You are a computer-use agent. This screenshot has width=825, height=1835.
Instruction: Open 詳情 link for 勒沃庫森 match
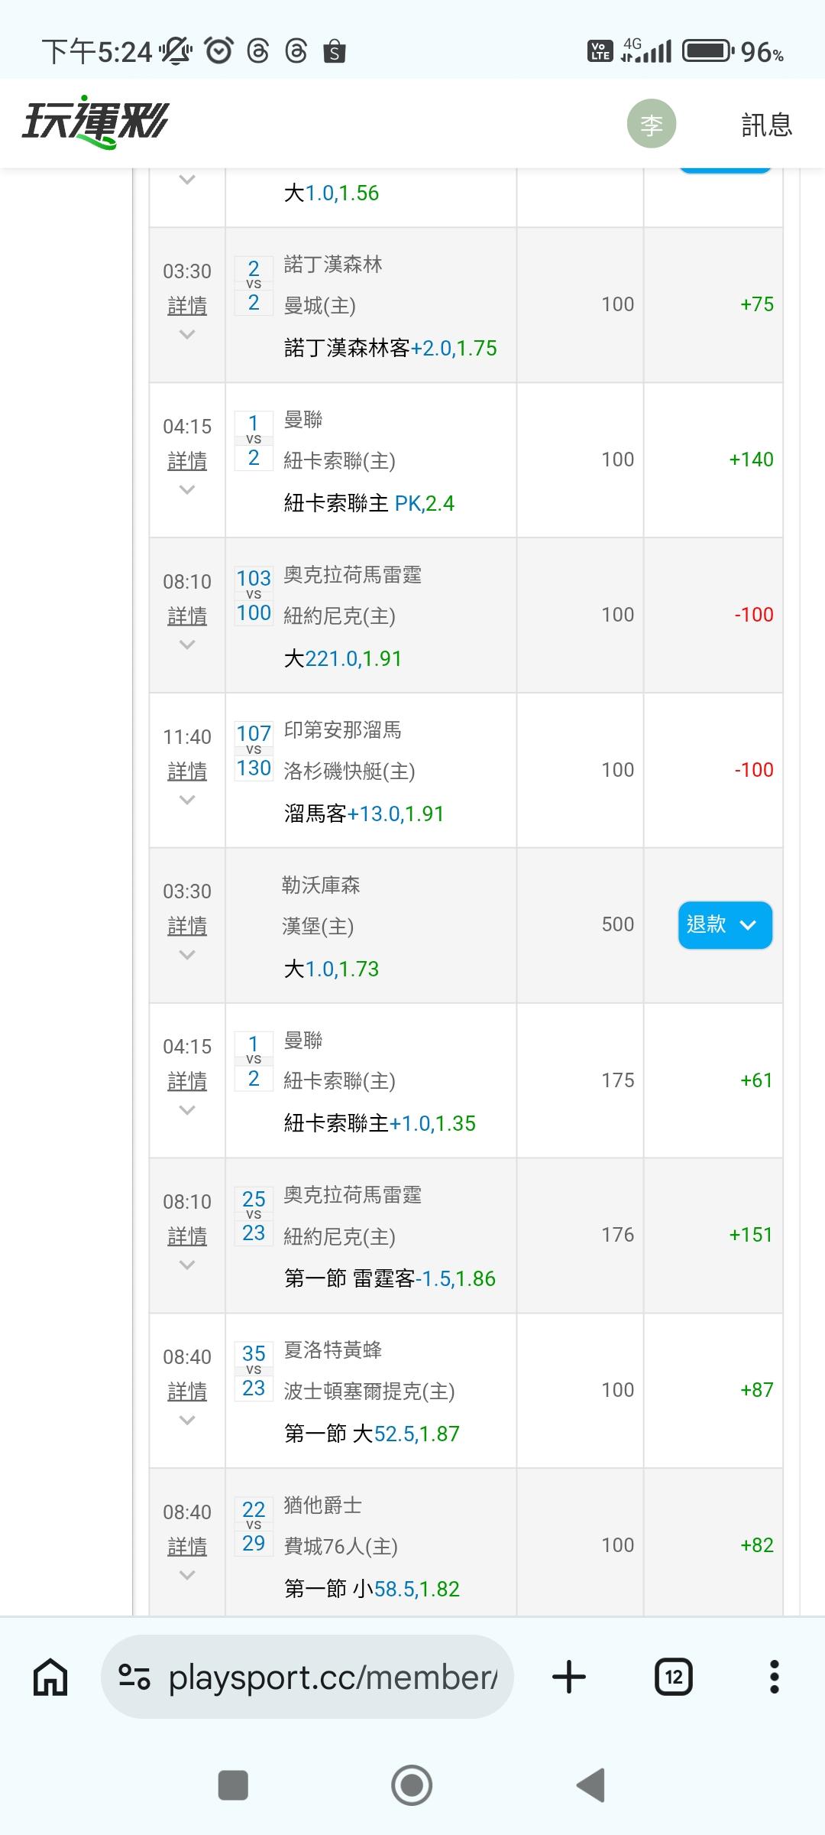[187, 927]
